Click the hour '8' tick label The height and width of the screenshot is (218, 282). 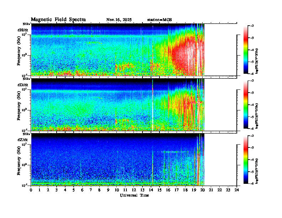pyautogui.click(x=99, y=190)
